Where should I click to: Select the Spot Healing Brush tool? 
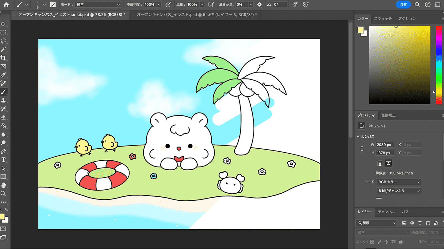click(3, 83)
